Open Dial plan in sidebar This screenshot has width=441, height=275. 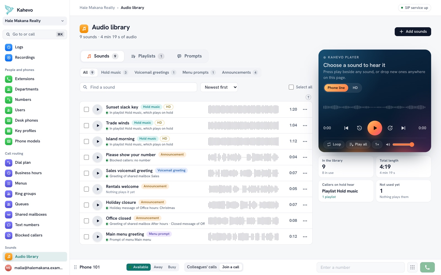35,163
